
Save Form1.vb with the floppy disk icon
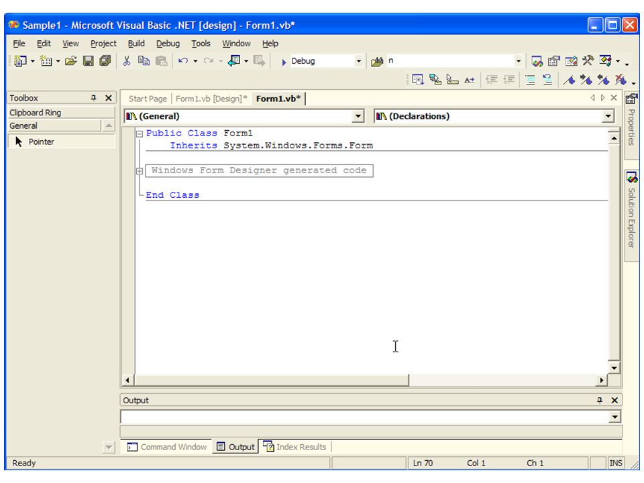(89, 61)
